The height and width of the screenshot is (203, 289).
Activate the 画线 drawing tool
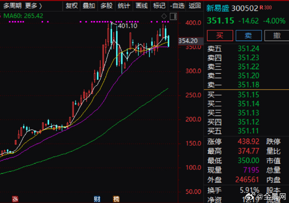tap(142, 6)
